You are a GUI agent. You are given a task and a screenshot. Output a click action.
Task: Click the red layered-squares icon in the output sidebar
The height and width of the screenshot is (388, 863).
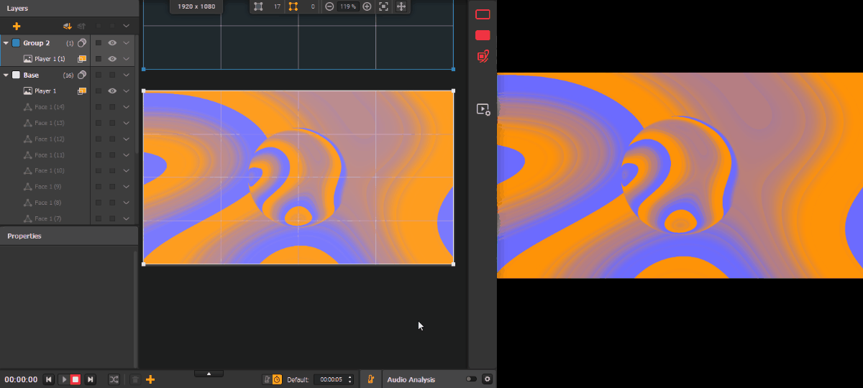(x=483, y=56)
